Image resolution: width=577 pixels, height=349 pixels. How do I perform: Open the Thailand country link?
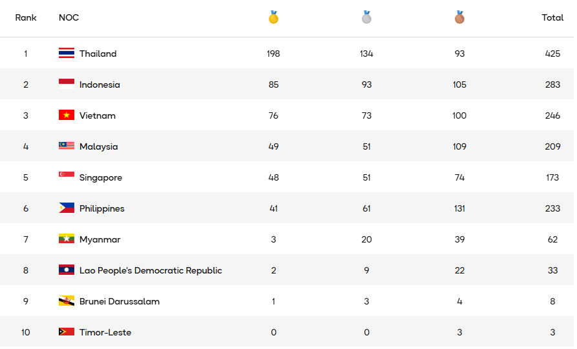pos(98,54)
